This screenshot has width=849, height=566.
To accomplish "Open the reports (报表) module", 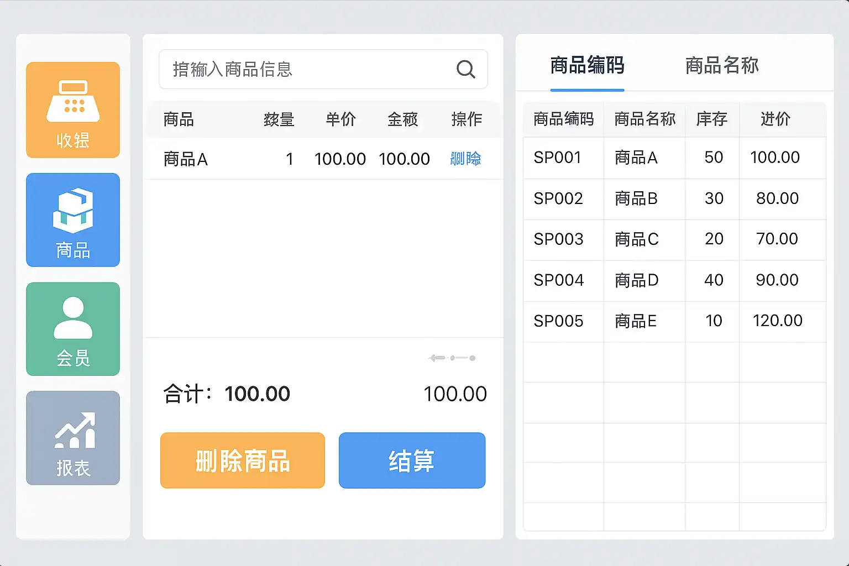I will (x=73, y=438).
